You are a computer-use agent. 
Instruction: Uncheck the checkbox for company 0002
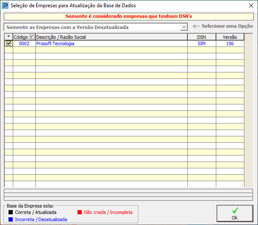(9, 43)
